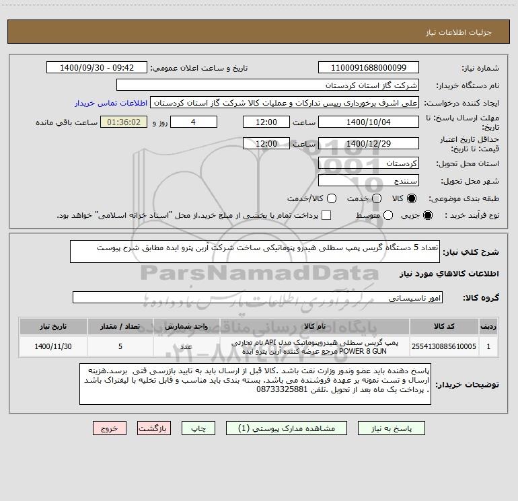Open مشاهده مدارک پیوستی (1) button
The height and width of the screenshot is (501, 518).
[x=286, y=428]
